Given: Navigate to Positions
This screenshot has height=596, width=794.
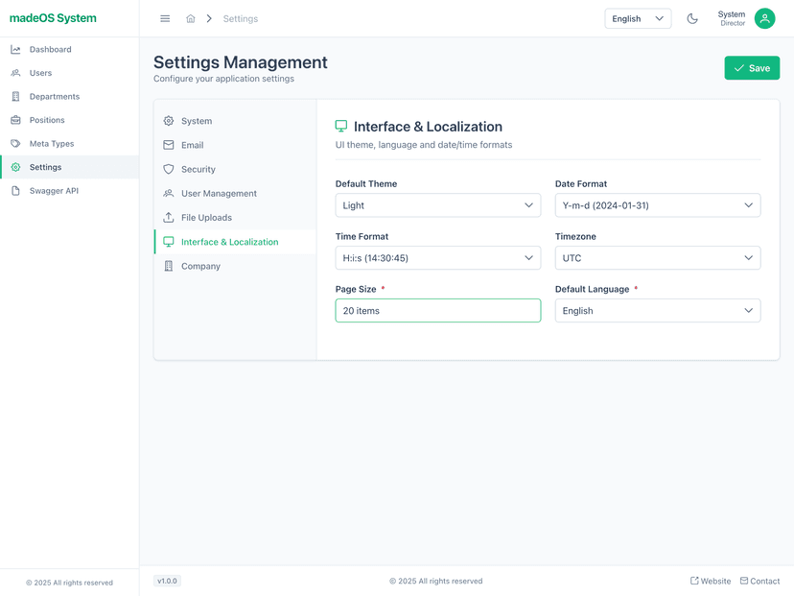Looking at the screenshot, I should (69, 120).
